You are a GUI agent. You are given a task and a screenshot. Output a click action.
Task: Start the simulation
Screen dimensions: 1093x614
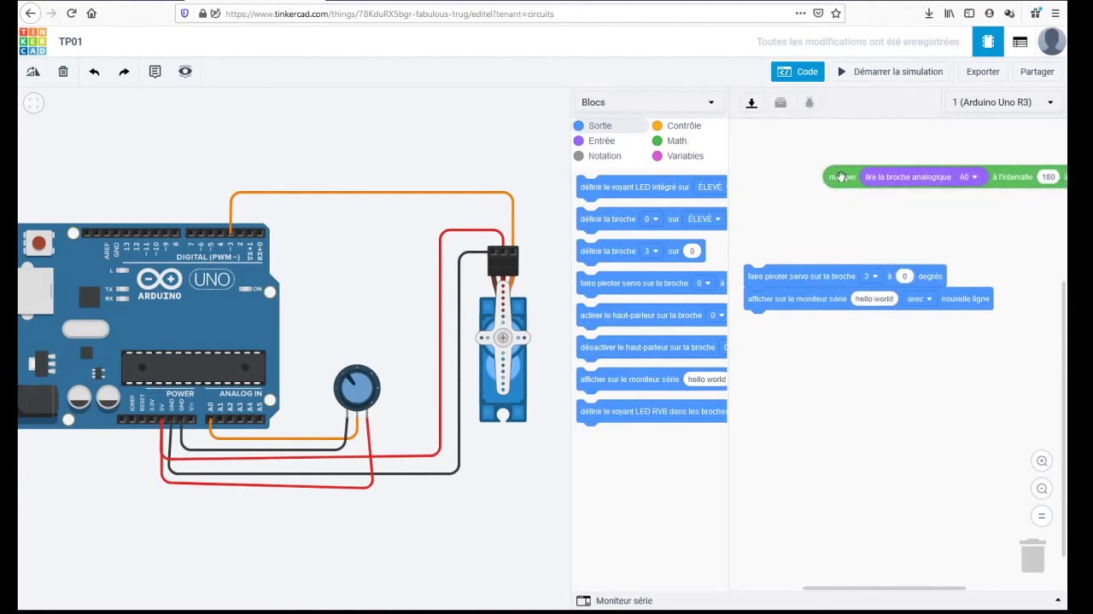[x=890, y=72]
